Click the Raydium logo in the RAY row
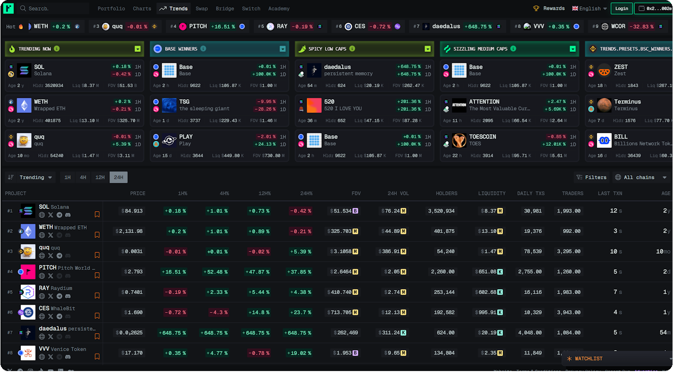Image resolution: width=673 pixels, height=372 pixels. [28, 292]
